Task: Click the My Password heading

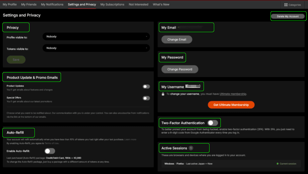Action: 172,57
